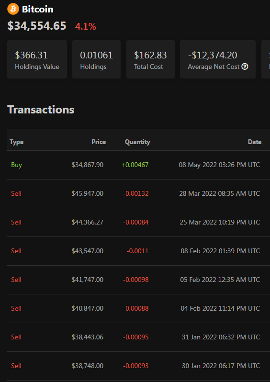Screen dimensions: 270x382
Task: Select the Sell row dated 25 Mar 2022
Action: pyautogui.click(x=139, y=223)
